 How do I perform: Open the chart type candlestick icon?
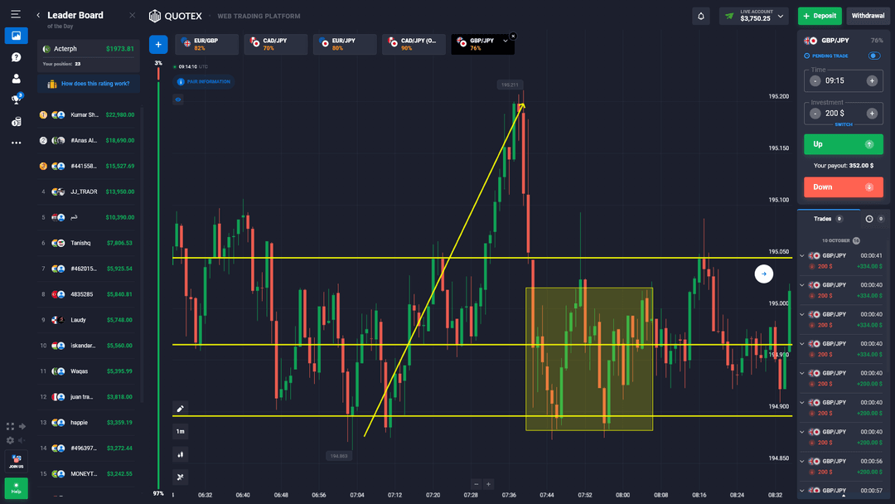click(x=181, y=454)
